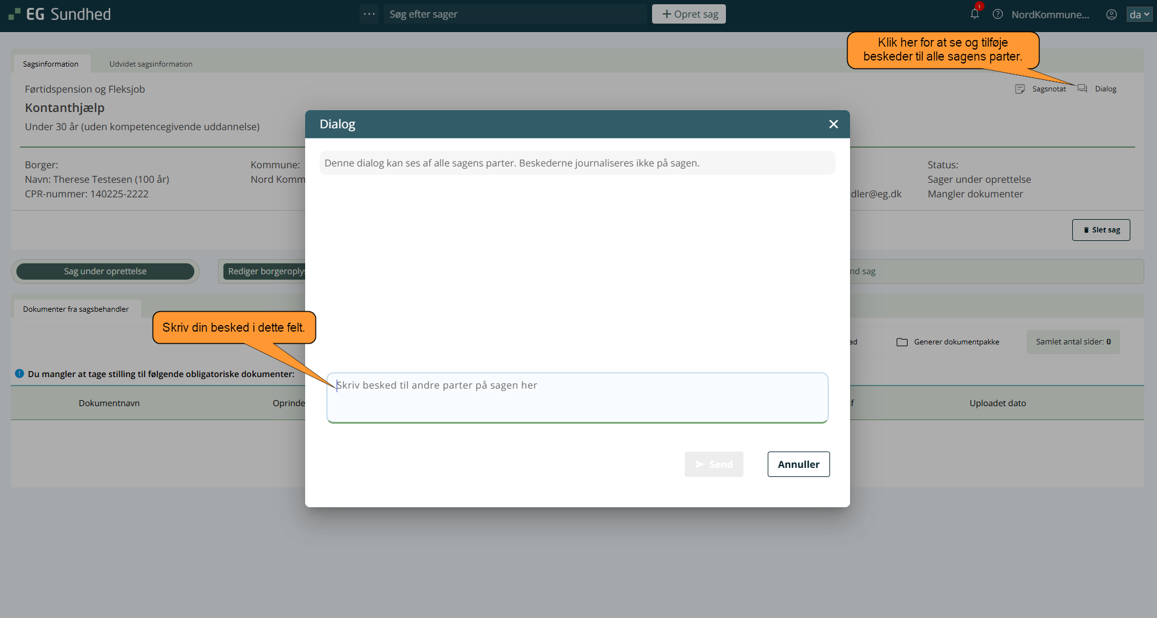This screenshot has height=618, width=1157.
Task: Open Dokumenter fra sagsbehandler tab
Action: pos(76,309)
